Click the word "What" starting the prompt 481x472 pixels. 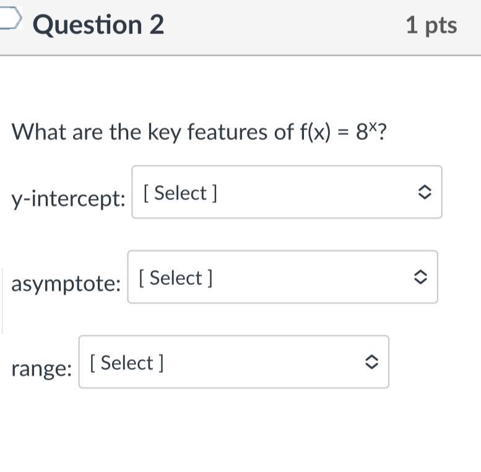pos(40,131)
